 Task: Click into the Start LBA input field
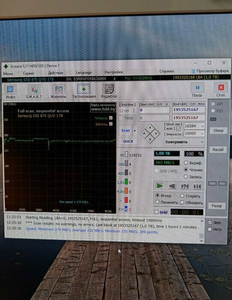(154, 110)
